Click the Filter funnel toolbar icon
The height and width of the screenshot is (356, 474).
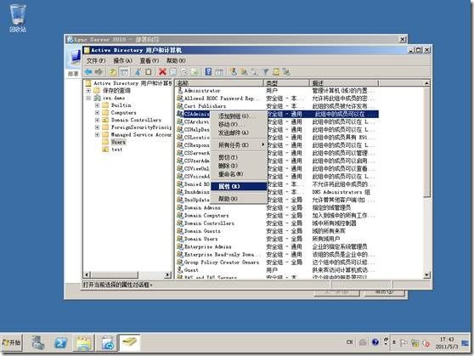tap(265, 72)
